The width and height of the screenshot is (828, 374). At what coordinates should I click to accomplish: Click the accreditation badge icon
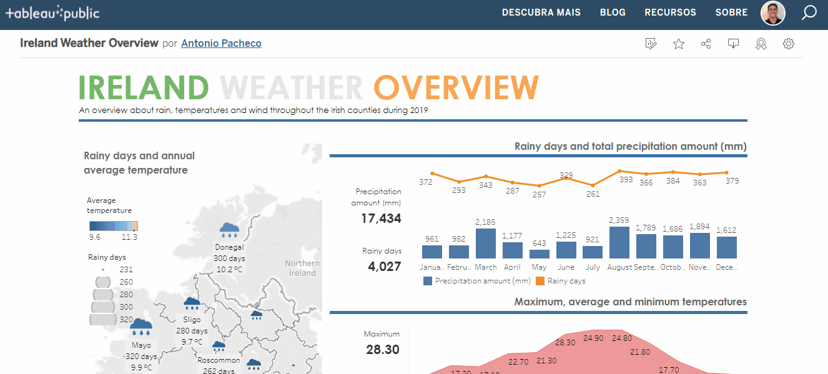click(761, 44)
